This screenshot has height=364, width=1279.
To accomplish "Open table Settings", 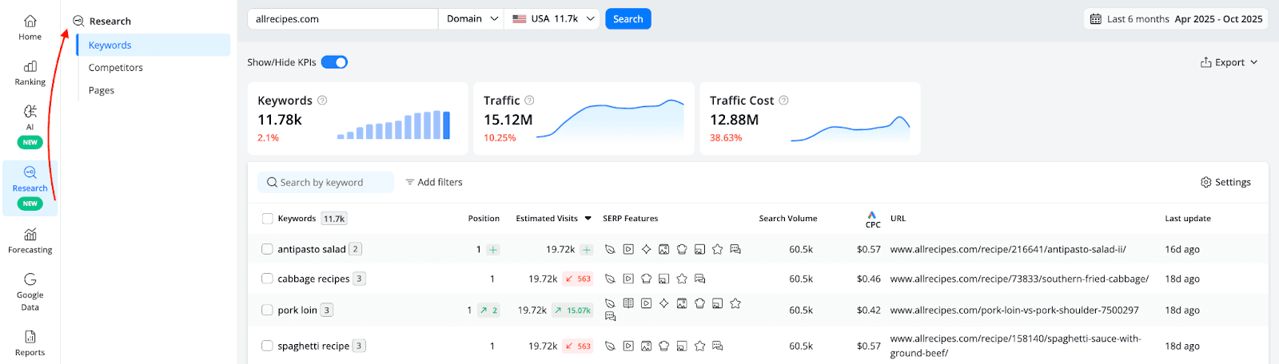I will click(x=1225, y=182).
